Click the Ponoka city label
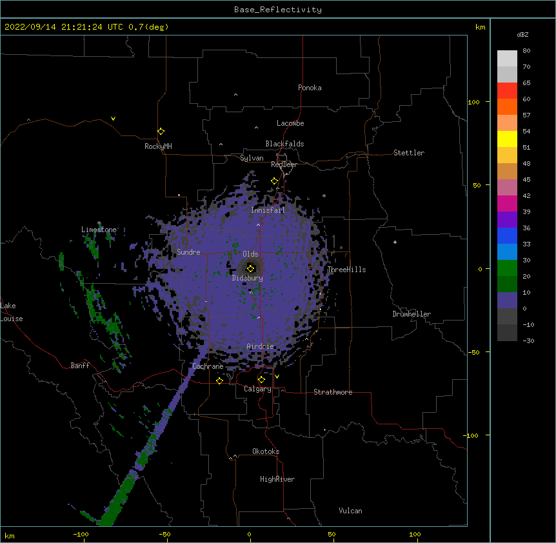Image resolution: width=556 pixels, height=543 pixels. (x=310, y=88)
